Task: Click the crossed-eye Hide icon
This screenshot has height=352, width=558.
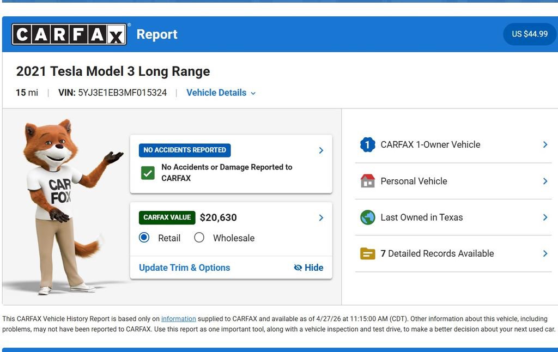Action: (x=298, y=268)
